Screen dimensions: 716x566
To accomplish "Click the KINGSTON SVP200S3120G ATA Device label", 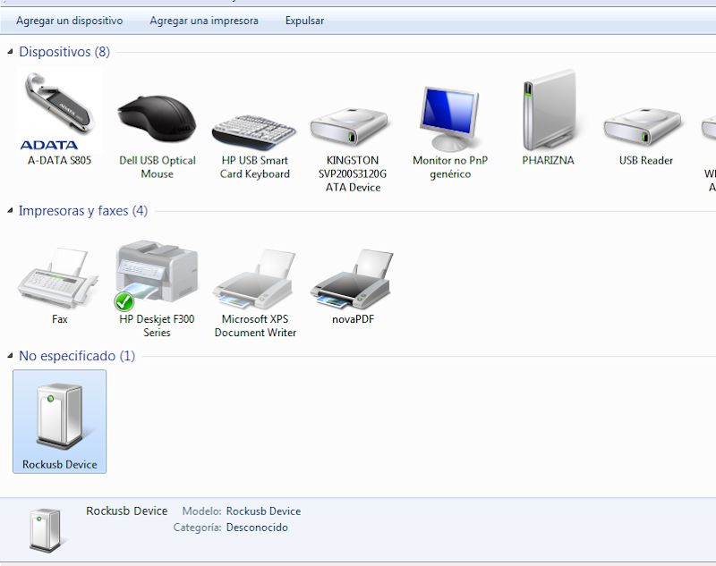I will 353,173.
